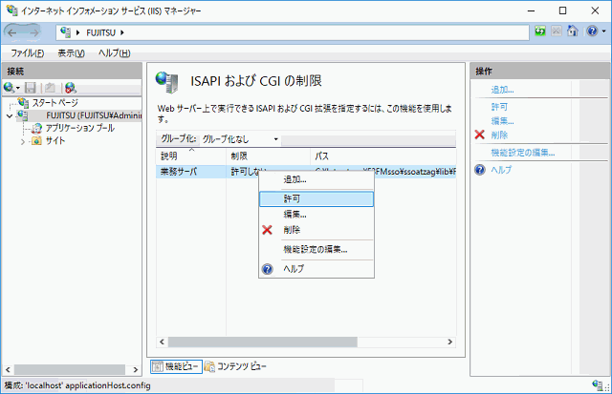Choose 削除 in the context menu
Viewport: 612px width, 394px height.
317,230
